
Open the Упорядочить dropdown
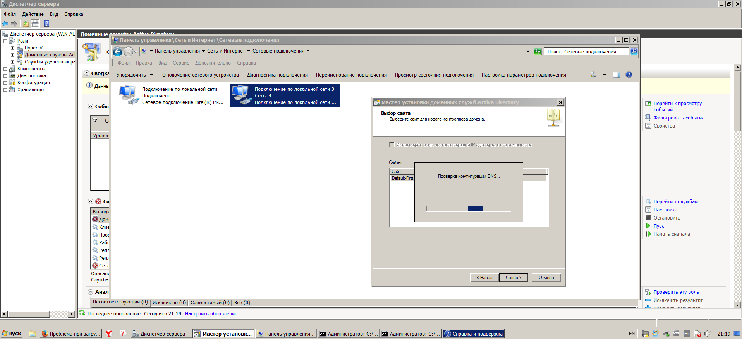point(134,75)
